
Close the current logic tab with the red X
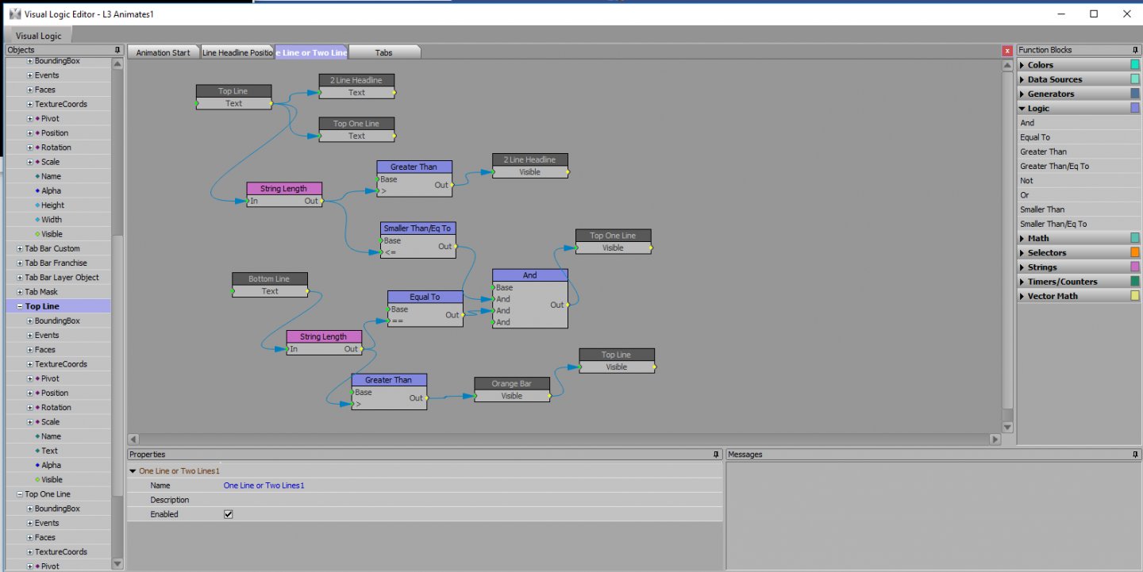pyautogui.click(x=1007, y=51)
